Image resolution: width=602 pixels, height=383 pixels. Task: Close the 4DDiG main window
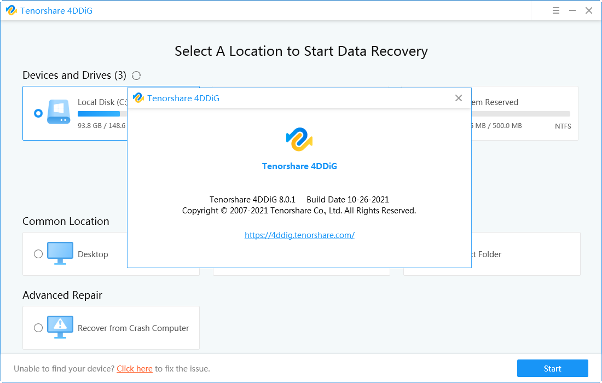pos(589,11)
